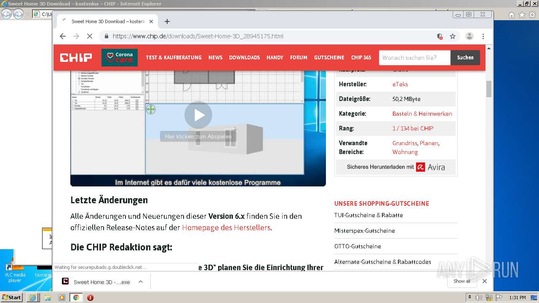The image size is (539, 303).
Task: Click the Chrome back arrow
Action: point(63,36)
